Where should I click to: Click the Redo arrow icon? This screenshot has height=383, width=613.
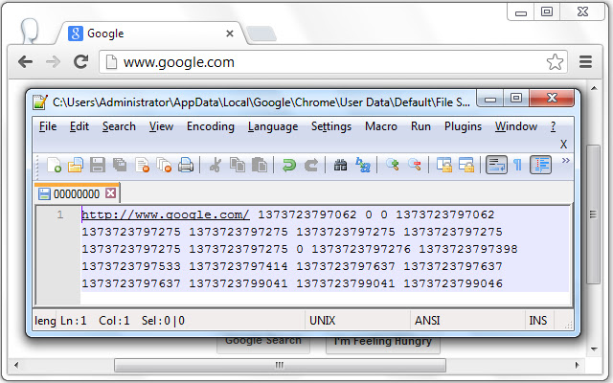[311, 165]
